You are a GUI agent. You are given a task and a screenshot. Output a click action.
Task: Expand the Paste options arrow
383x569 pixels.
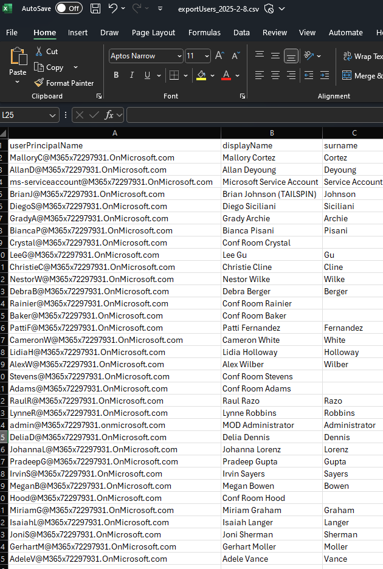click(x=17, y=82)
